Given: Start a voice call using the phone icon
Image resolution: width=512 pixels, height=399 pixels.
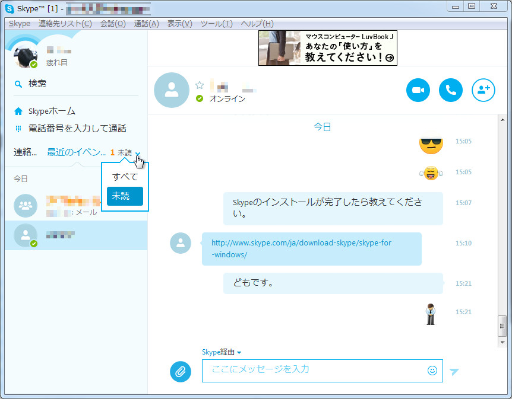Looking at the screenshot, I should (451, 90).
